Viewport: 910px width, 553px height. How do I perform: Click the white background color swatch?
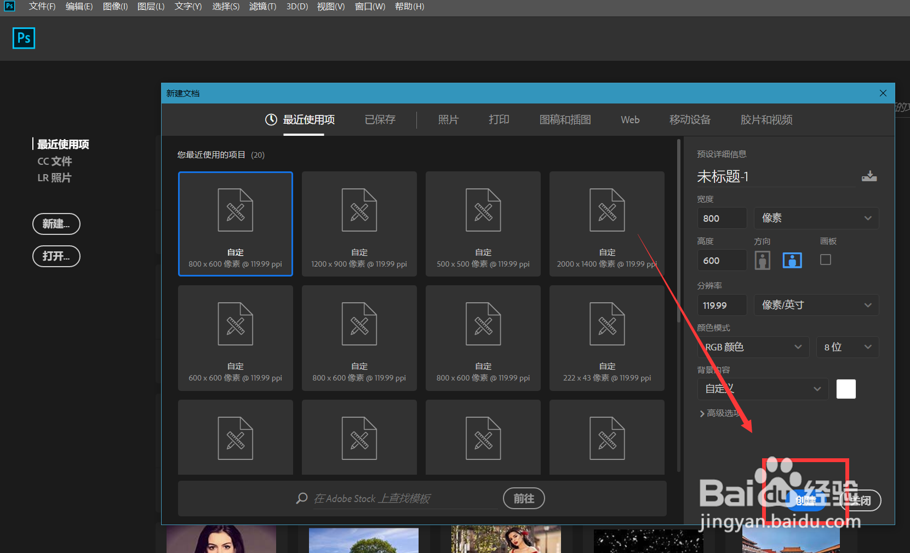coord(846,389)
